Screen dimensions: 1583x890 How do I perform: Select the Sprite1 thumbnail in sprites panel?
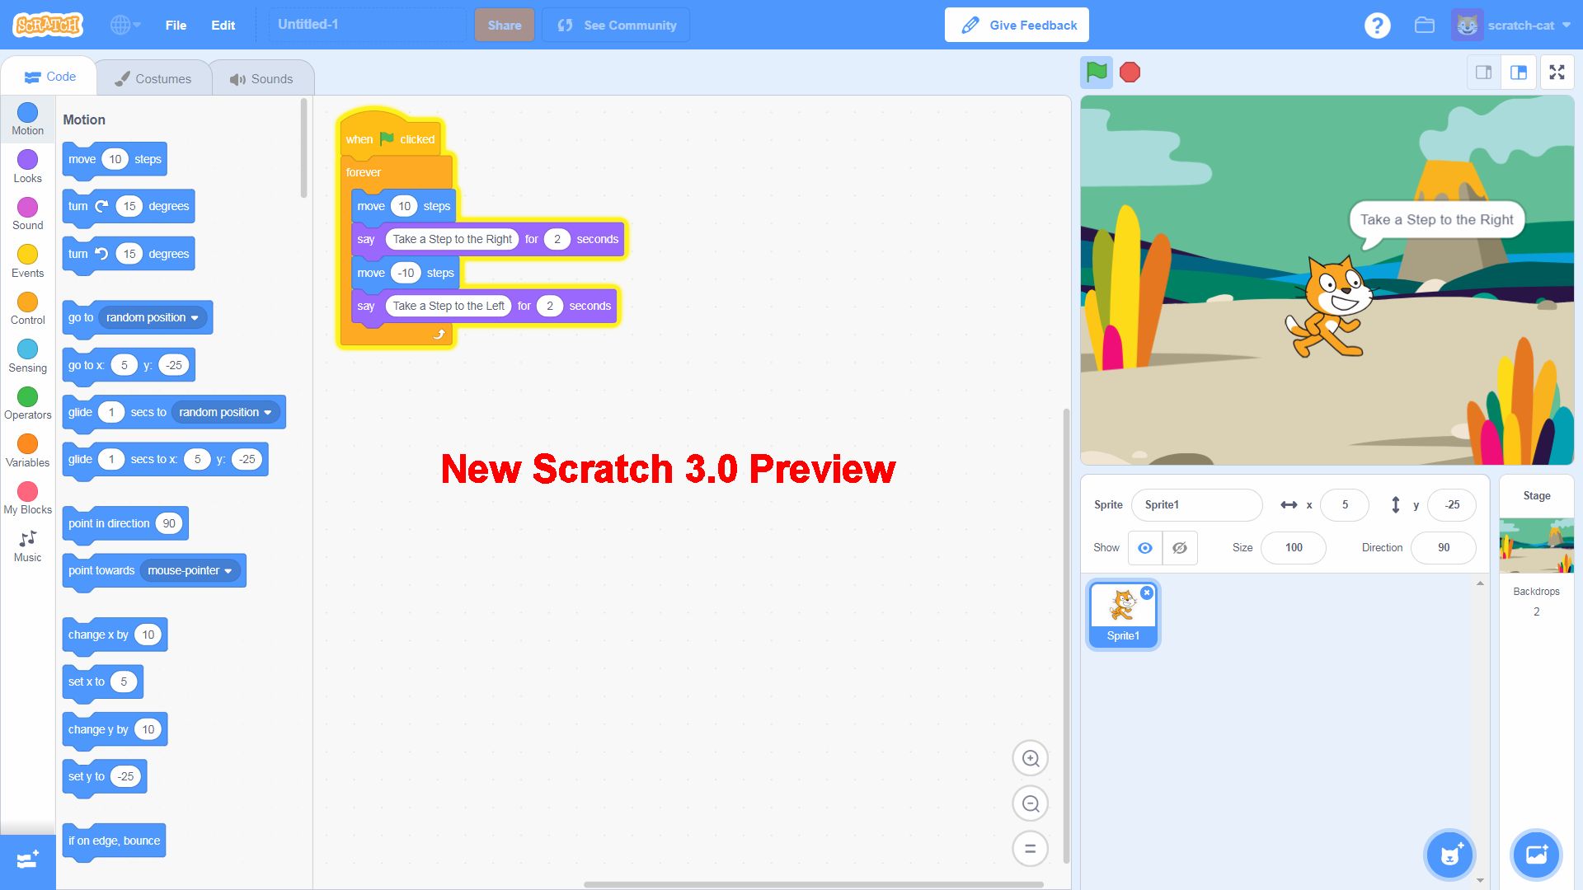click(x=1125, y=611)
